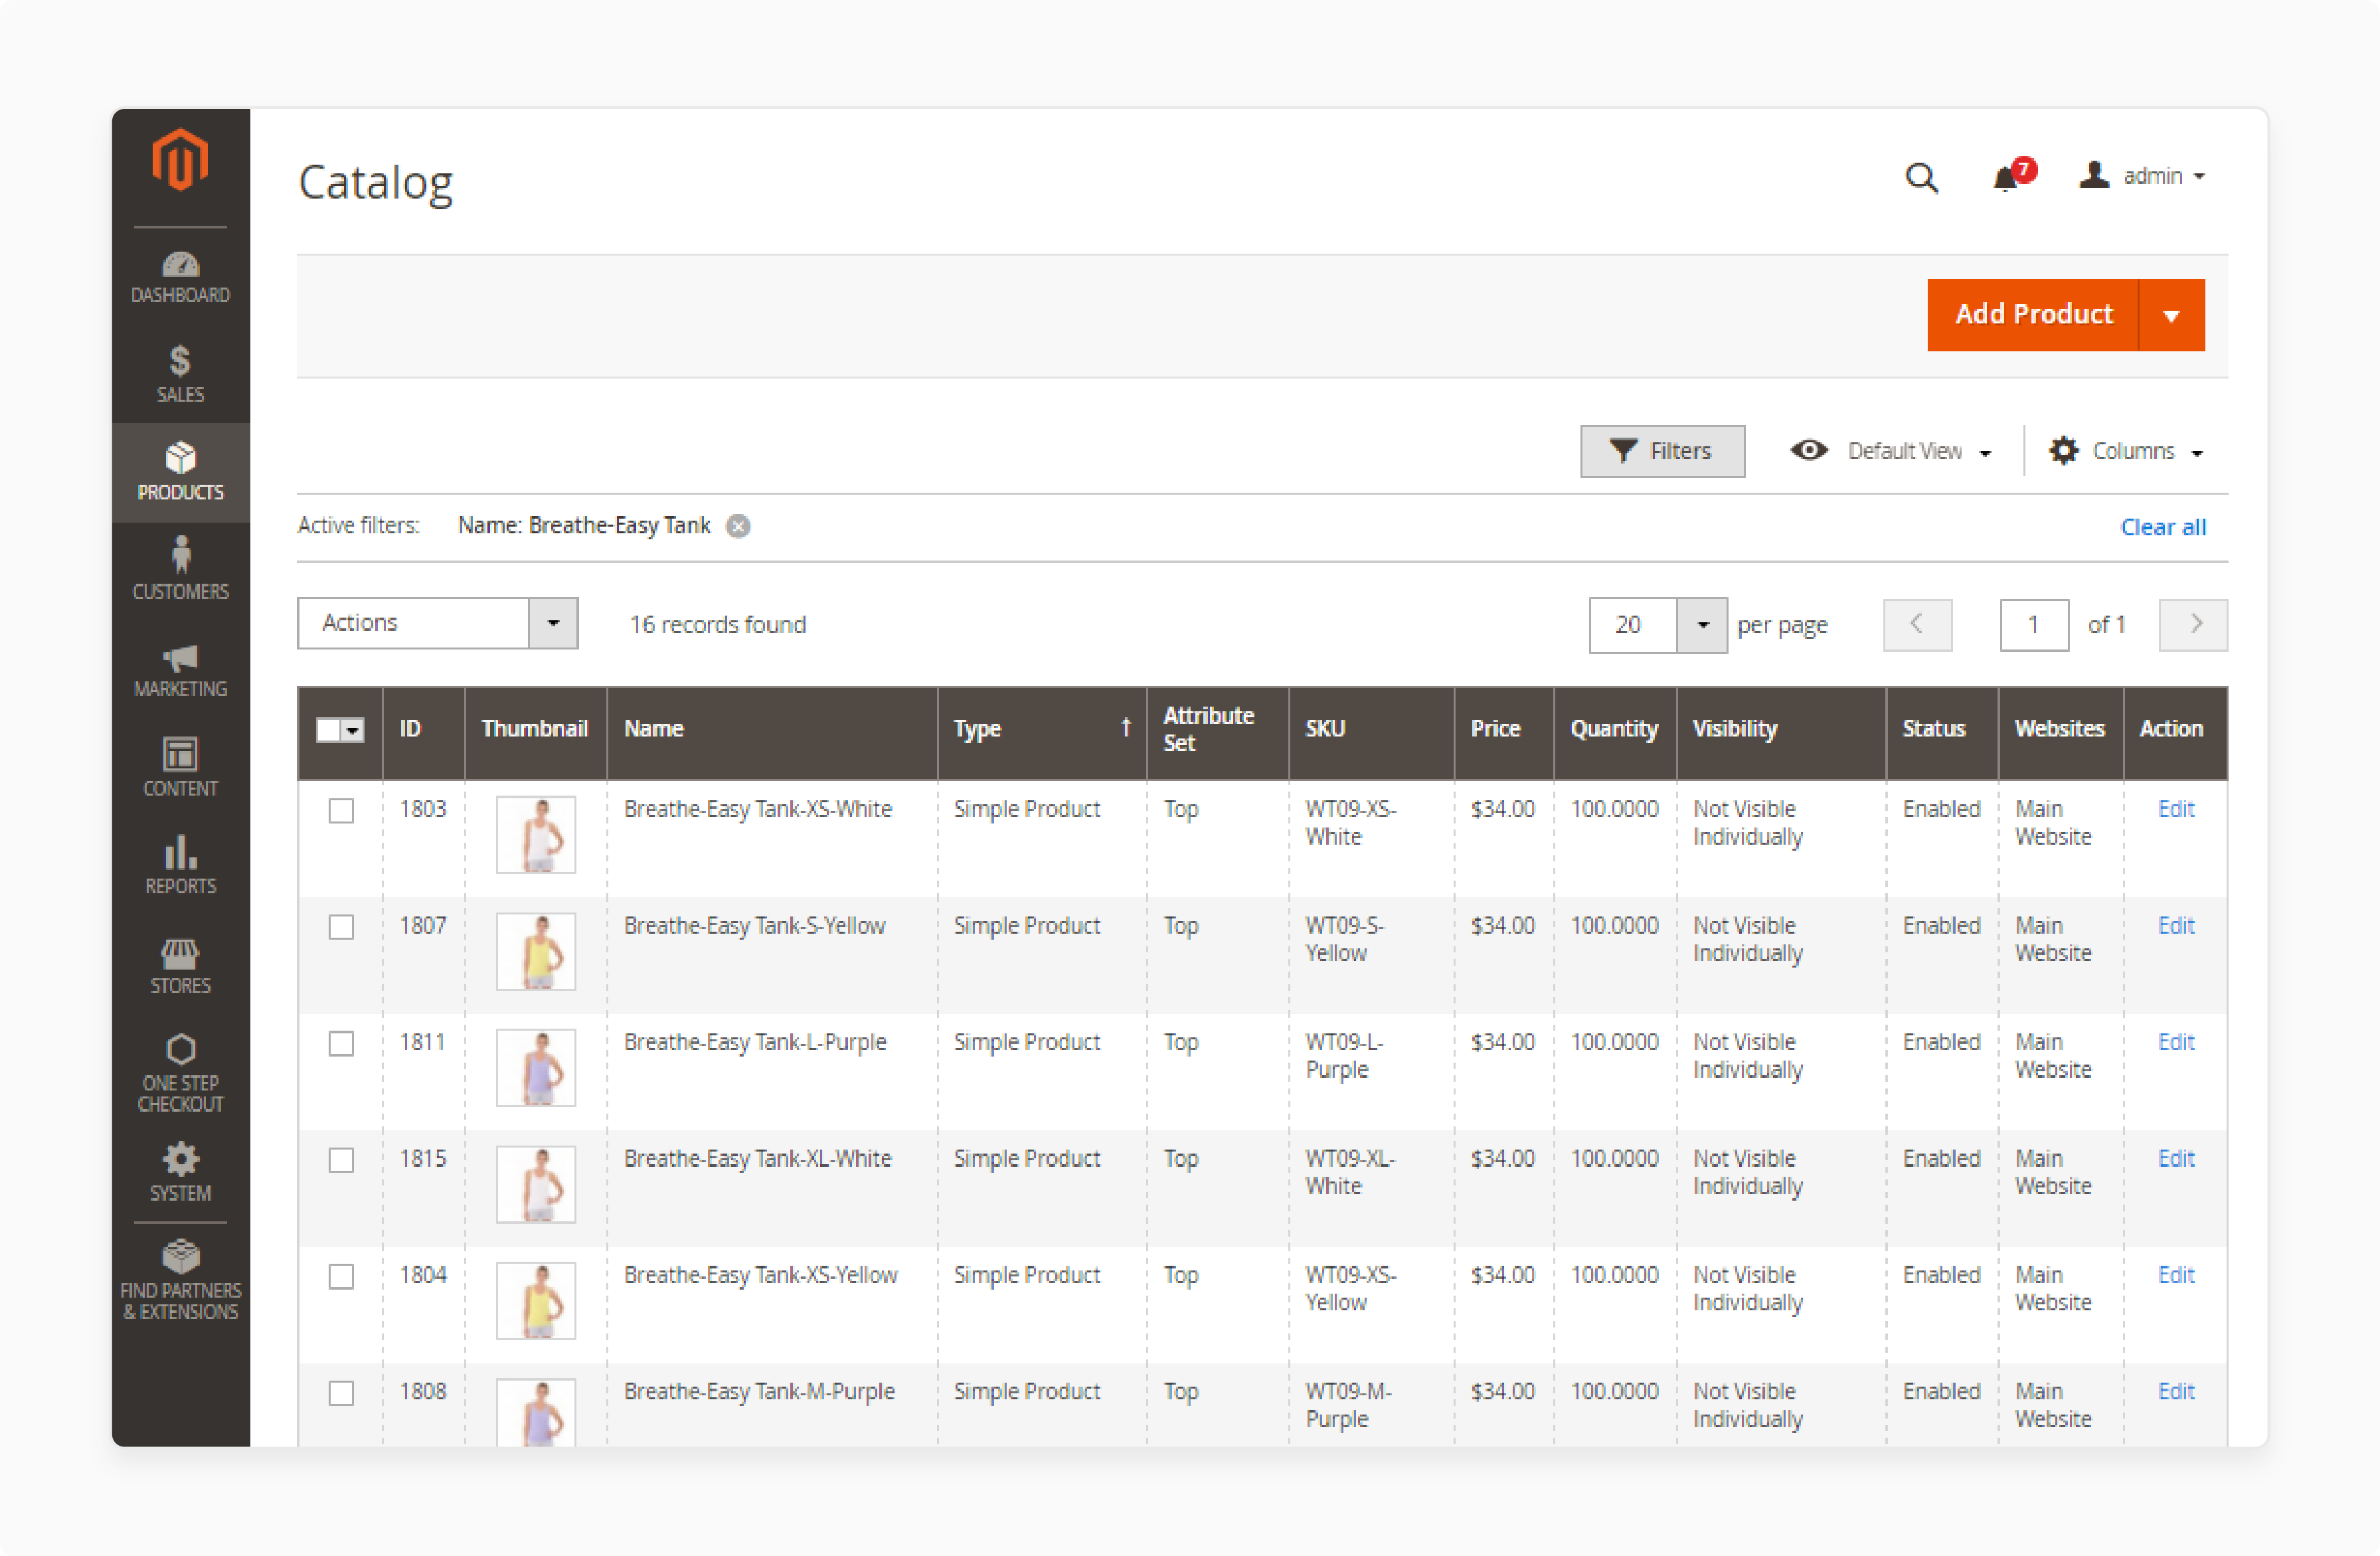
Task: Open Find Partners & Extensions
Action: pyautogui.click(x=180, y=1280)
